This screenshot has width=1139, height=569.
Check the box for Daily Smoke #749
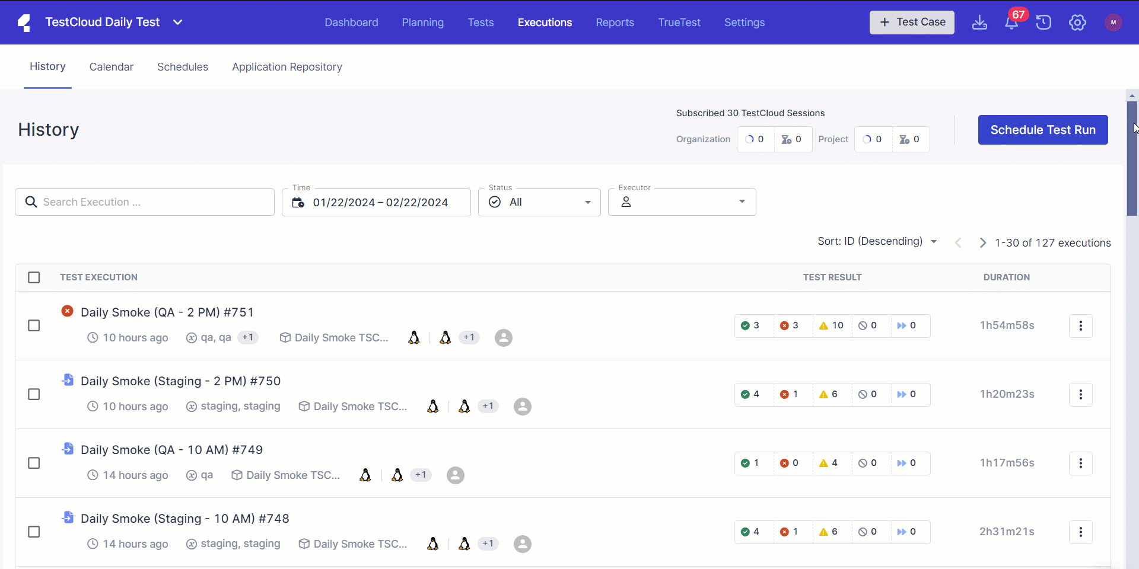click(x=34, y=463)
